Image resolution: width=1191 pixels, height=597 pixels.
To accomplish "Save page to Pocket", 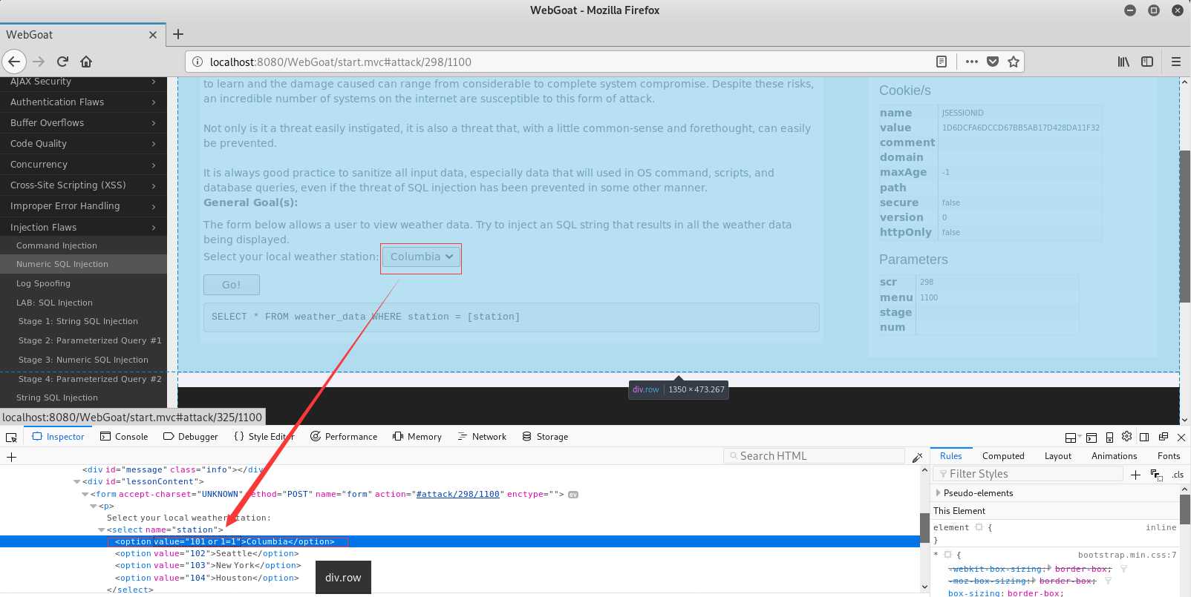I will pos(993,62).
